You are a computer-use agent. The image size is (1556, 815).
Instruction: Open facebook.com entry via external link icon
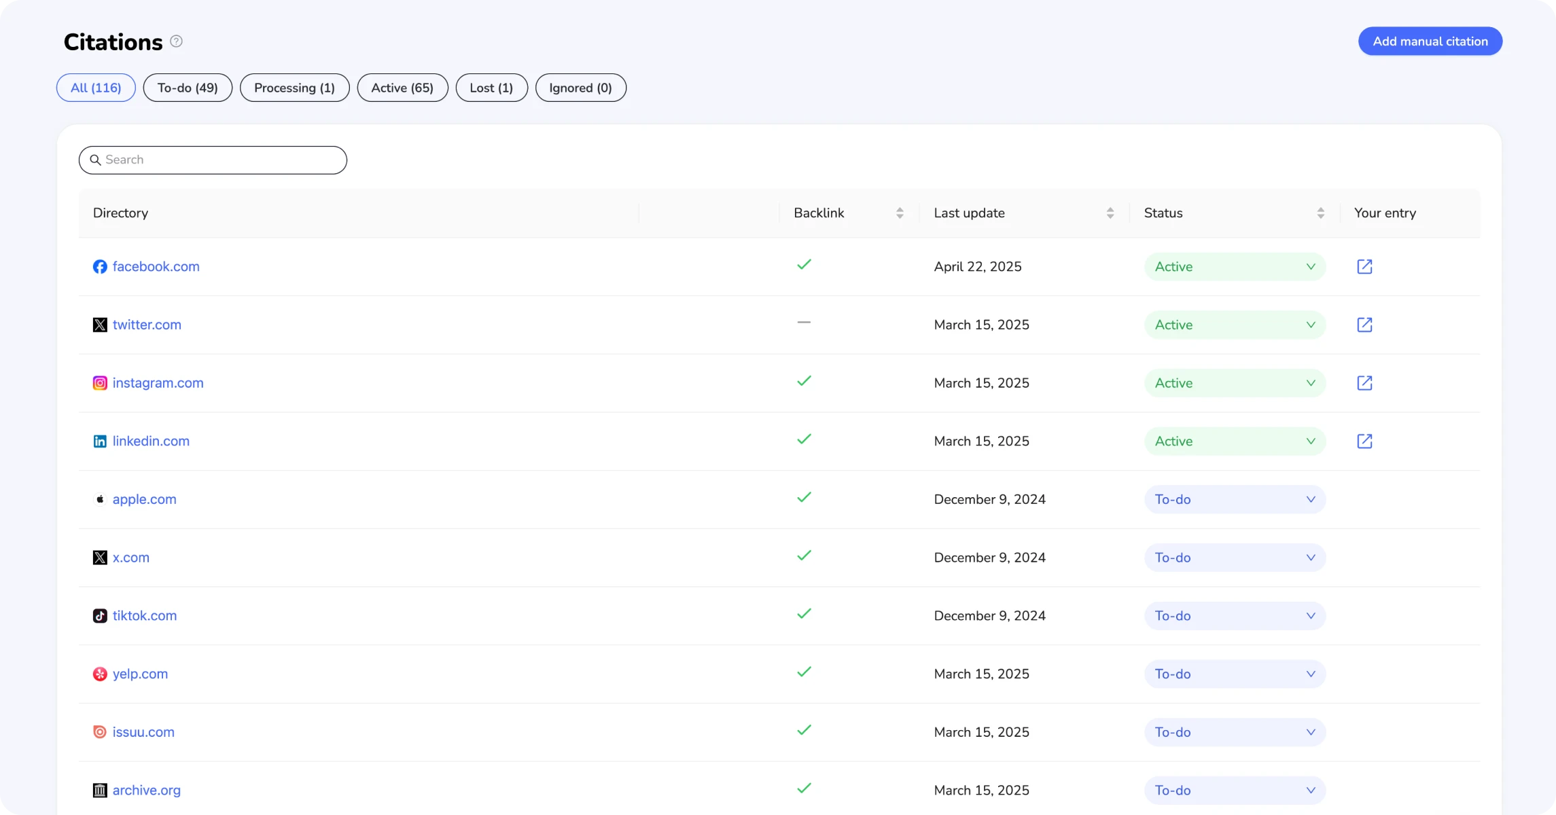[1365, 267]
